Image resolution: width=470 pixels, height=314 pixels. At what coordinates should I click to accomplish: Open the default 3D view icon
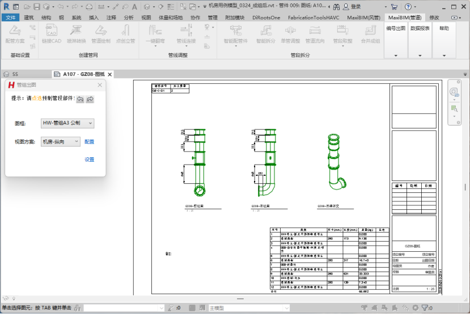pos(147,7)
